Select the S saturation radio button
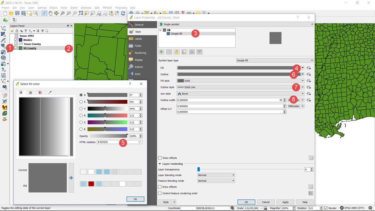The width and height of the screenshot is (375, 211). tap(81, 102)
